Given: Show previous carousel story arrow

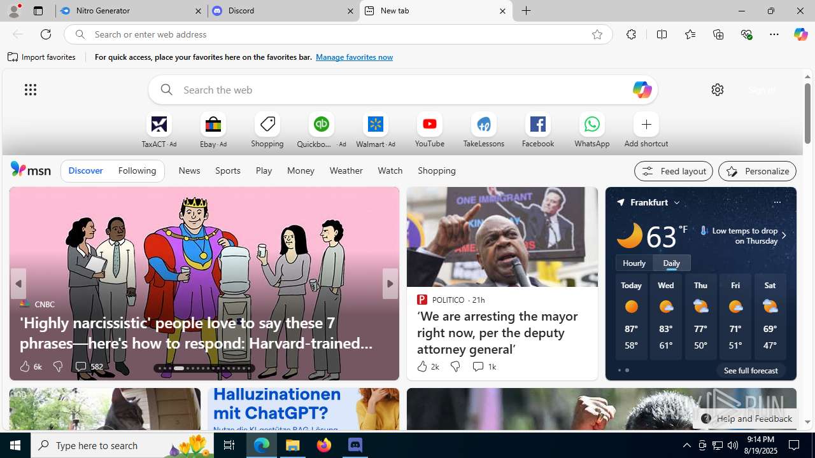Looking at the screenshot, I should pos(18,284).
